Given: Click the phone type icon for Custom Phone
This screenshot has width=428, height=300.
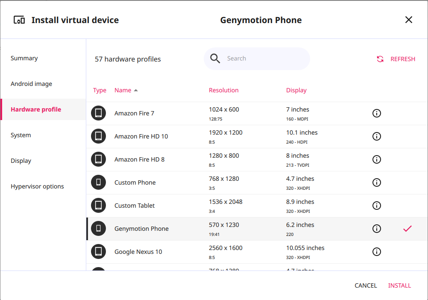Looking at the screenshot, I should 98,182.
